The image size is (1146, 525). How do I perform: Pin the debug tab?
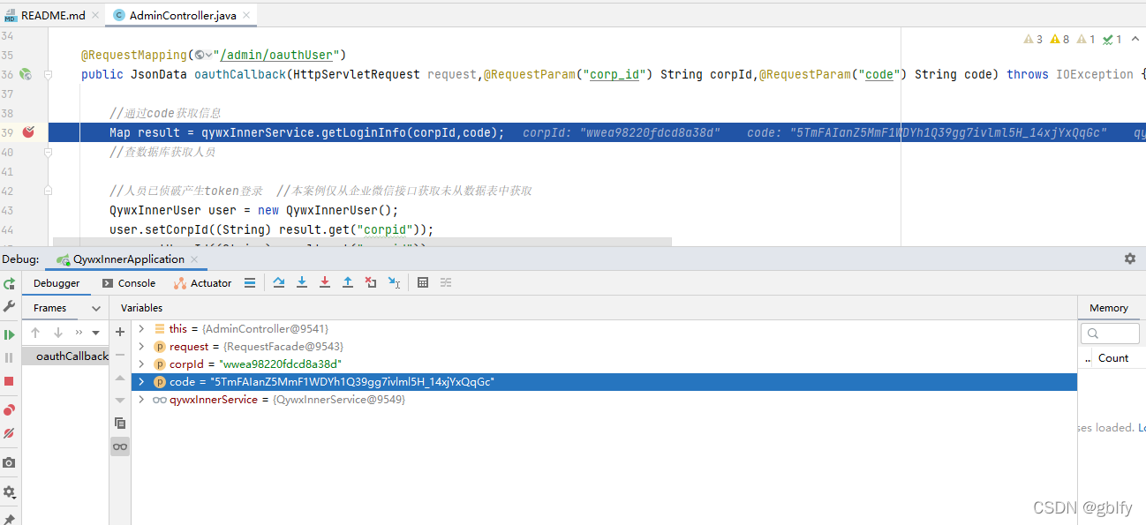point(9,519)
